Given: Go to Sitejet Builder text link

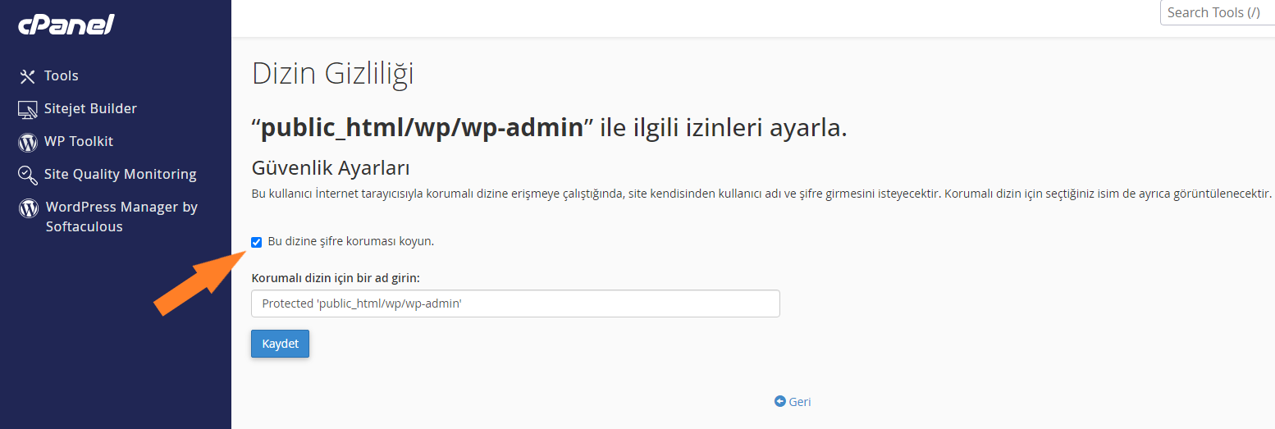Looking at the screenshot, I should [90, 108].
